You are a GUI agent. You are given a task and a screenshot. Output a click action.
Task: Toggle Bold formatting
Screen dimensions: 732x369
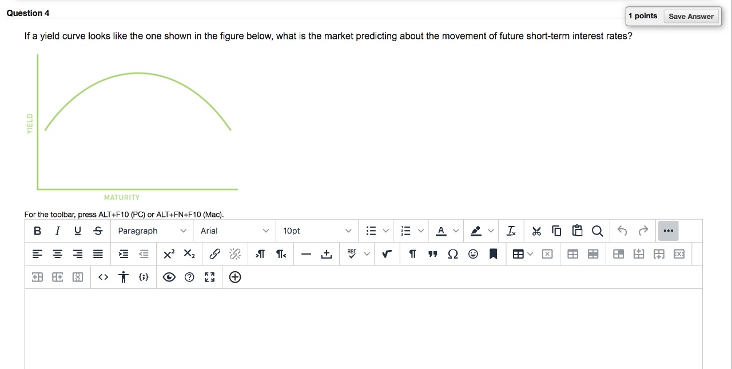37,231
